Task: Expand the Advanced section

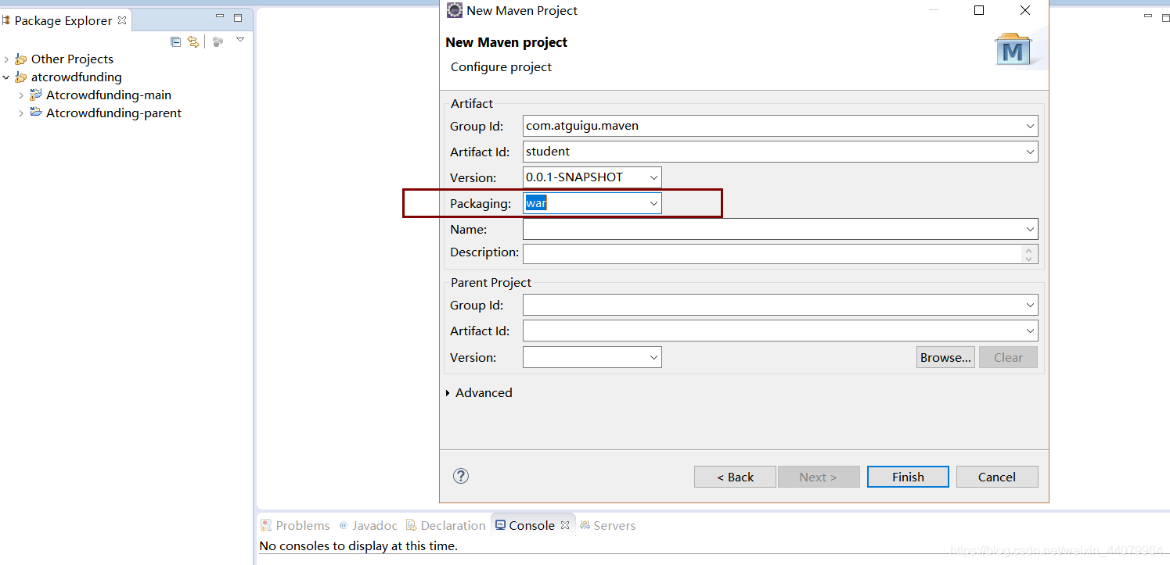Action: (448, 393)
